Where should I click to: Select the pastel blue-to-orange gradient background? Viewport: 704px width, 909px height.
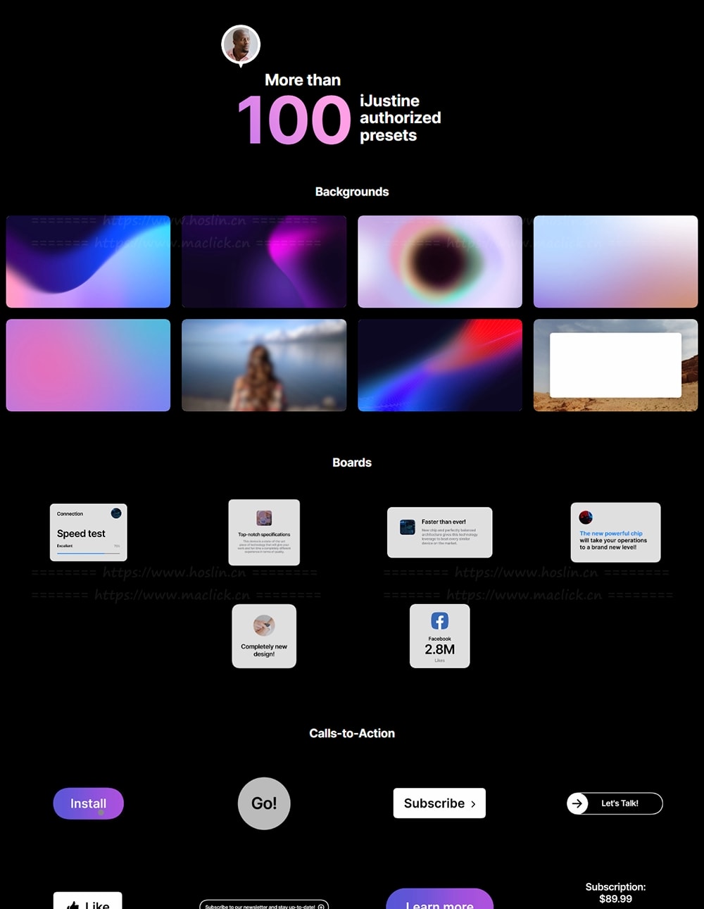(616, 261)
